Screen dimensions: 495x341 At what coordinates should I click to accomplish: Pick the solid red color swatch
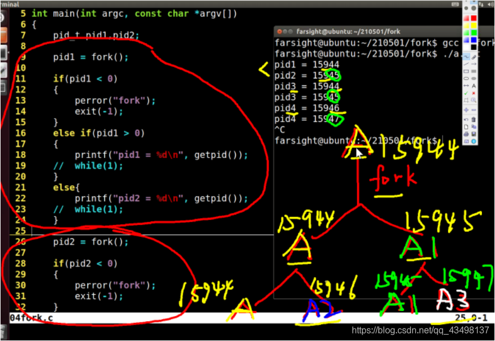click(474, 18)
